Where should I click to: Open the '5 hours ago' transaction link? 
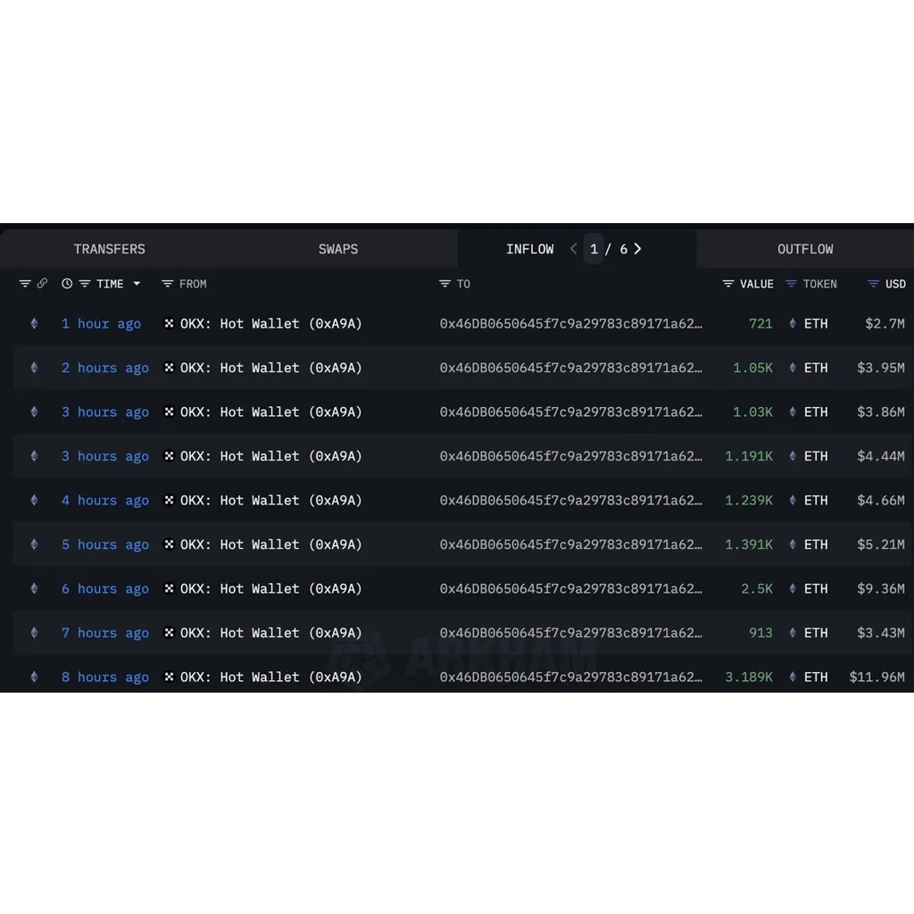click(x=105, y=545)
